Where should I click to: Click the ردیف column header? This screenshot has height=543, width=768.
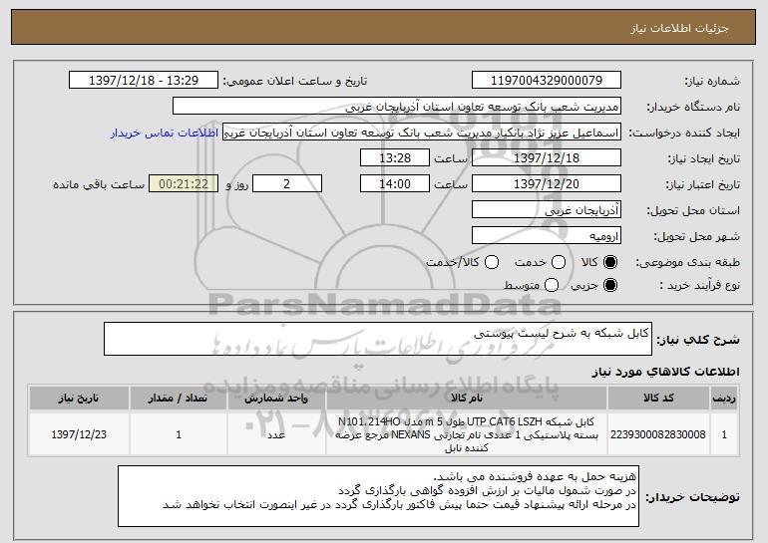tap(724, 399)
